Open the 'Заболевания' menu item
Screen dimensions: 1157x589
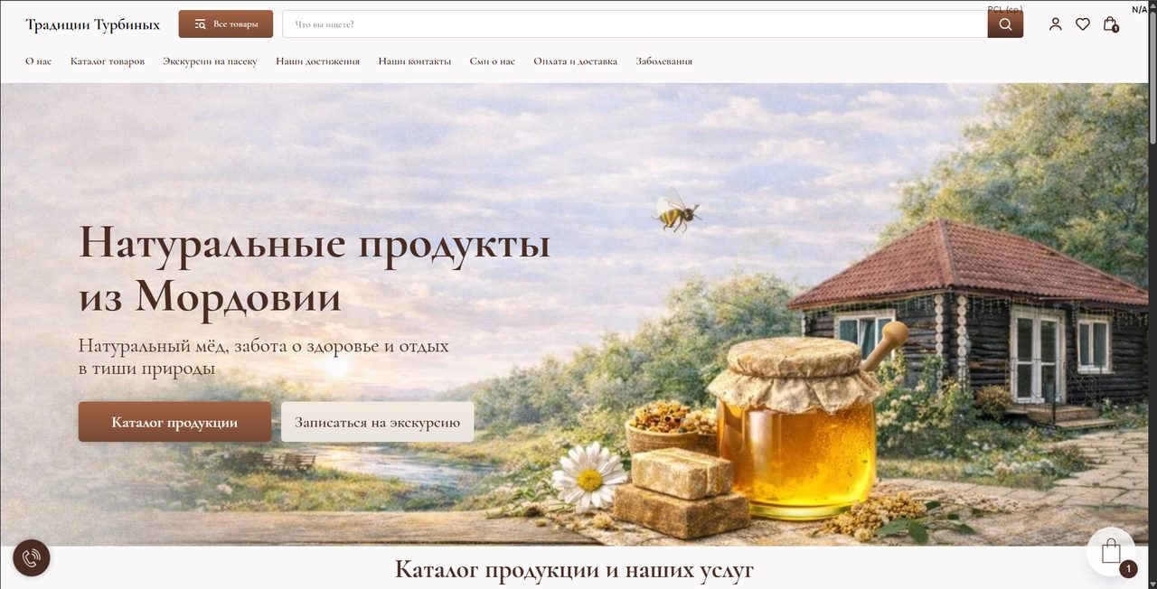tap(664, 61)
